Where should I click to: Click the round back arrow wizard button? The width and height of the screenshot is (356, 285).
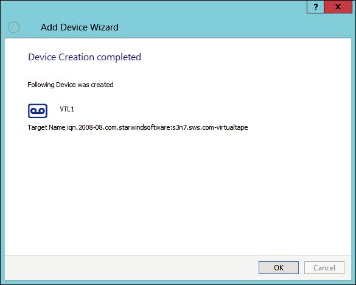13,27
